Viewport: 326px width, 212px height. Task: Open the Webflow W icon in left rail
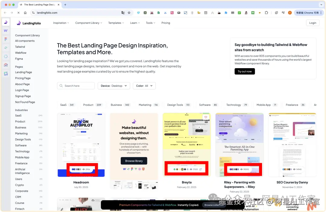coord(6,30)
